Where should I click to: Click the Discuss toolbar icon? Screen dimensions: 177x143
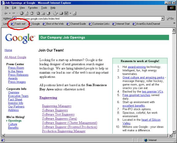point(74,13)
